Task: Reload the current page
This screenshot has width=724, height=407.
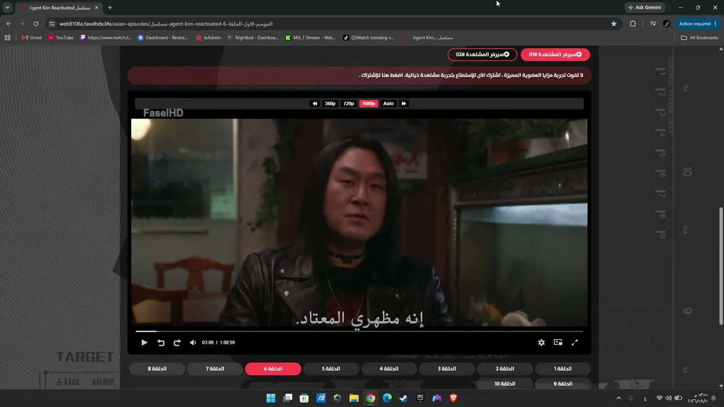Action: (36, 24)
